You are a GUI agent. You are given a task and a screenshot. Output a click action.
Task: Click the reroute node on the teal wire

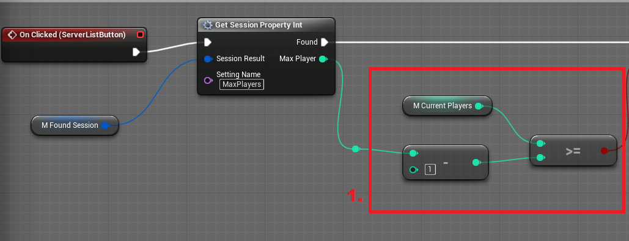(355, 149)
